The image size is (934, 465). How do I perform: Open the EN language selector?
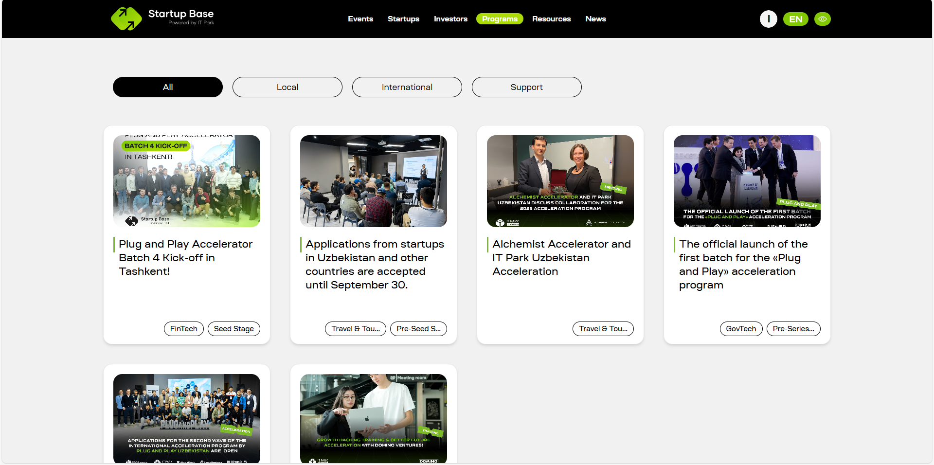[796, 19]
